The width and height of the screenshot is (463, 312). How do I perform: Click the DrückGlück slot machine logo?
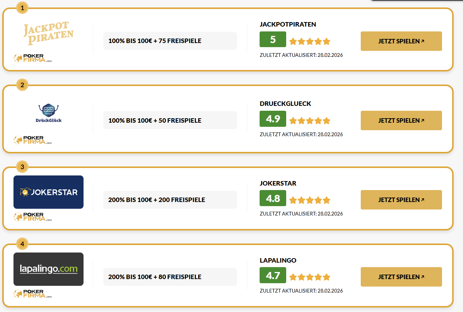48,113
